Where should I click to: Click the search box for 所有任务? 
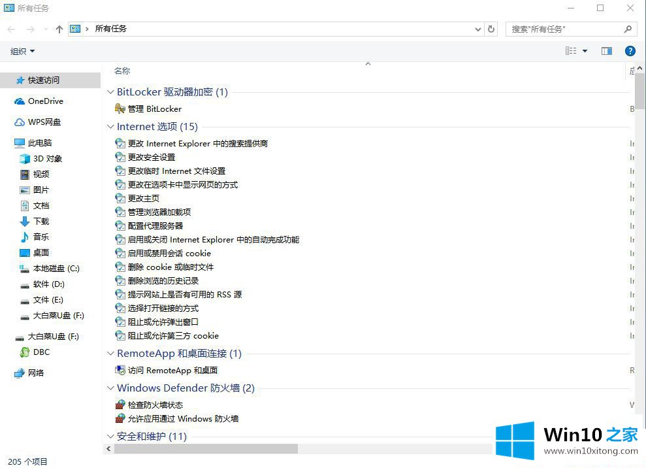571,29
